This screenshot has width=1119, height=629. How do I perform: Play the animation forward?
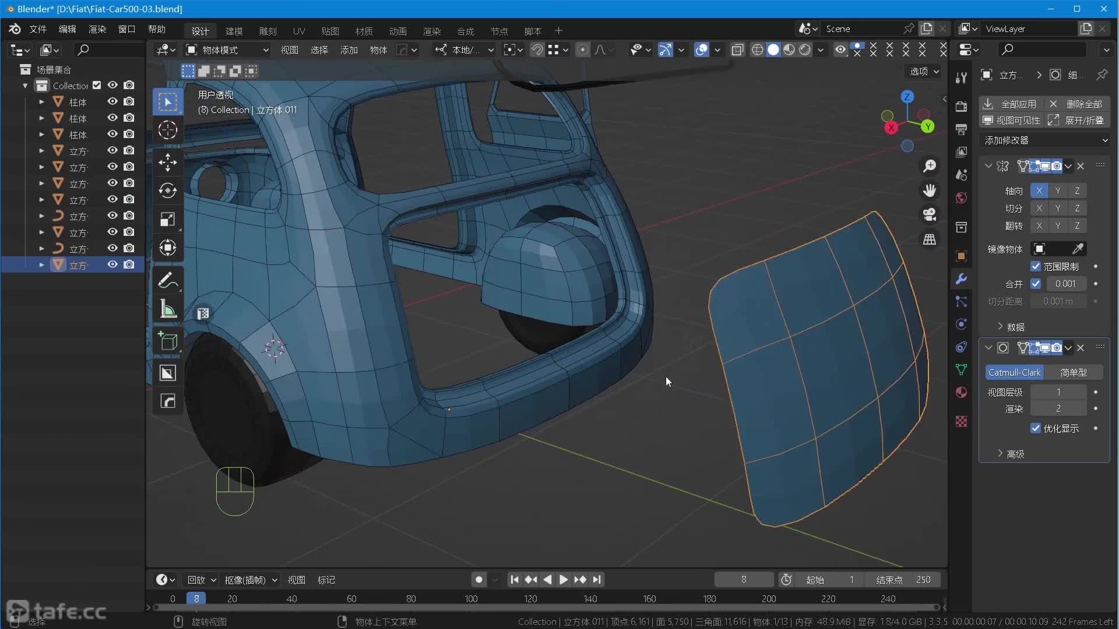tap(564, 579)
